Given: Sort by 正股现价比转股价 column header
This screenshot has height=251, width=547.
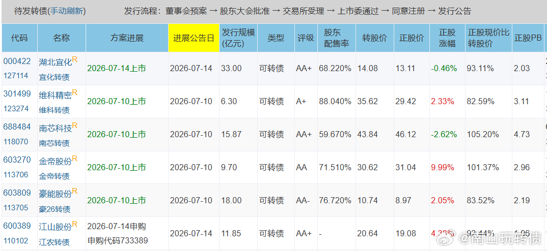Looking at the screenshot, I should click(x=488, y=38).
